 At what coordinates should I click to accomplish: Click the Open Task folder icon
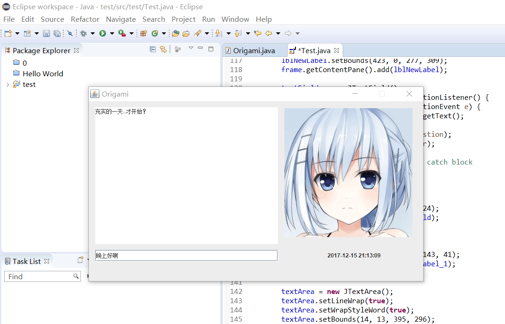[186, 33]
